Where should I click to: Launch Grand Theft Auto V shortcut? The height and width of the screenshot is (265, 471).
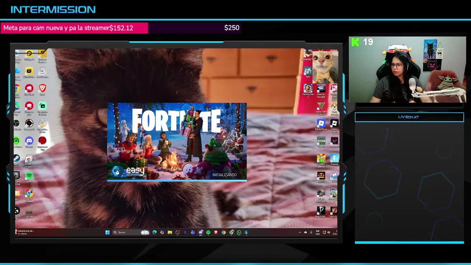321,109
